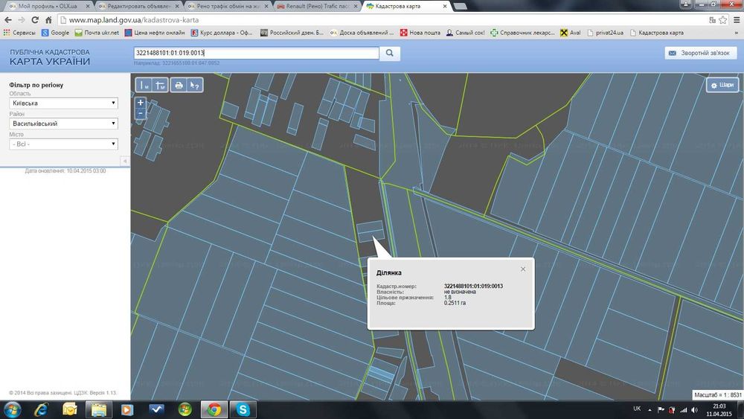Viewport: 744px width, 419px height.
Task: Switch to Renault Trafic browser tab
Action: [x=317, y=6]
